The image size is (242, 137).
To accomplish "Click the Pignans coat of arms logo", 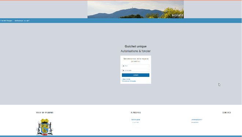I will tap(45, 127).
